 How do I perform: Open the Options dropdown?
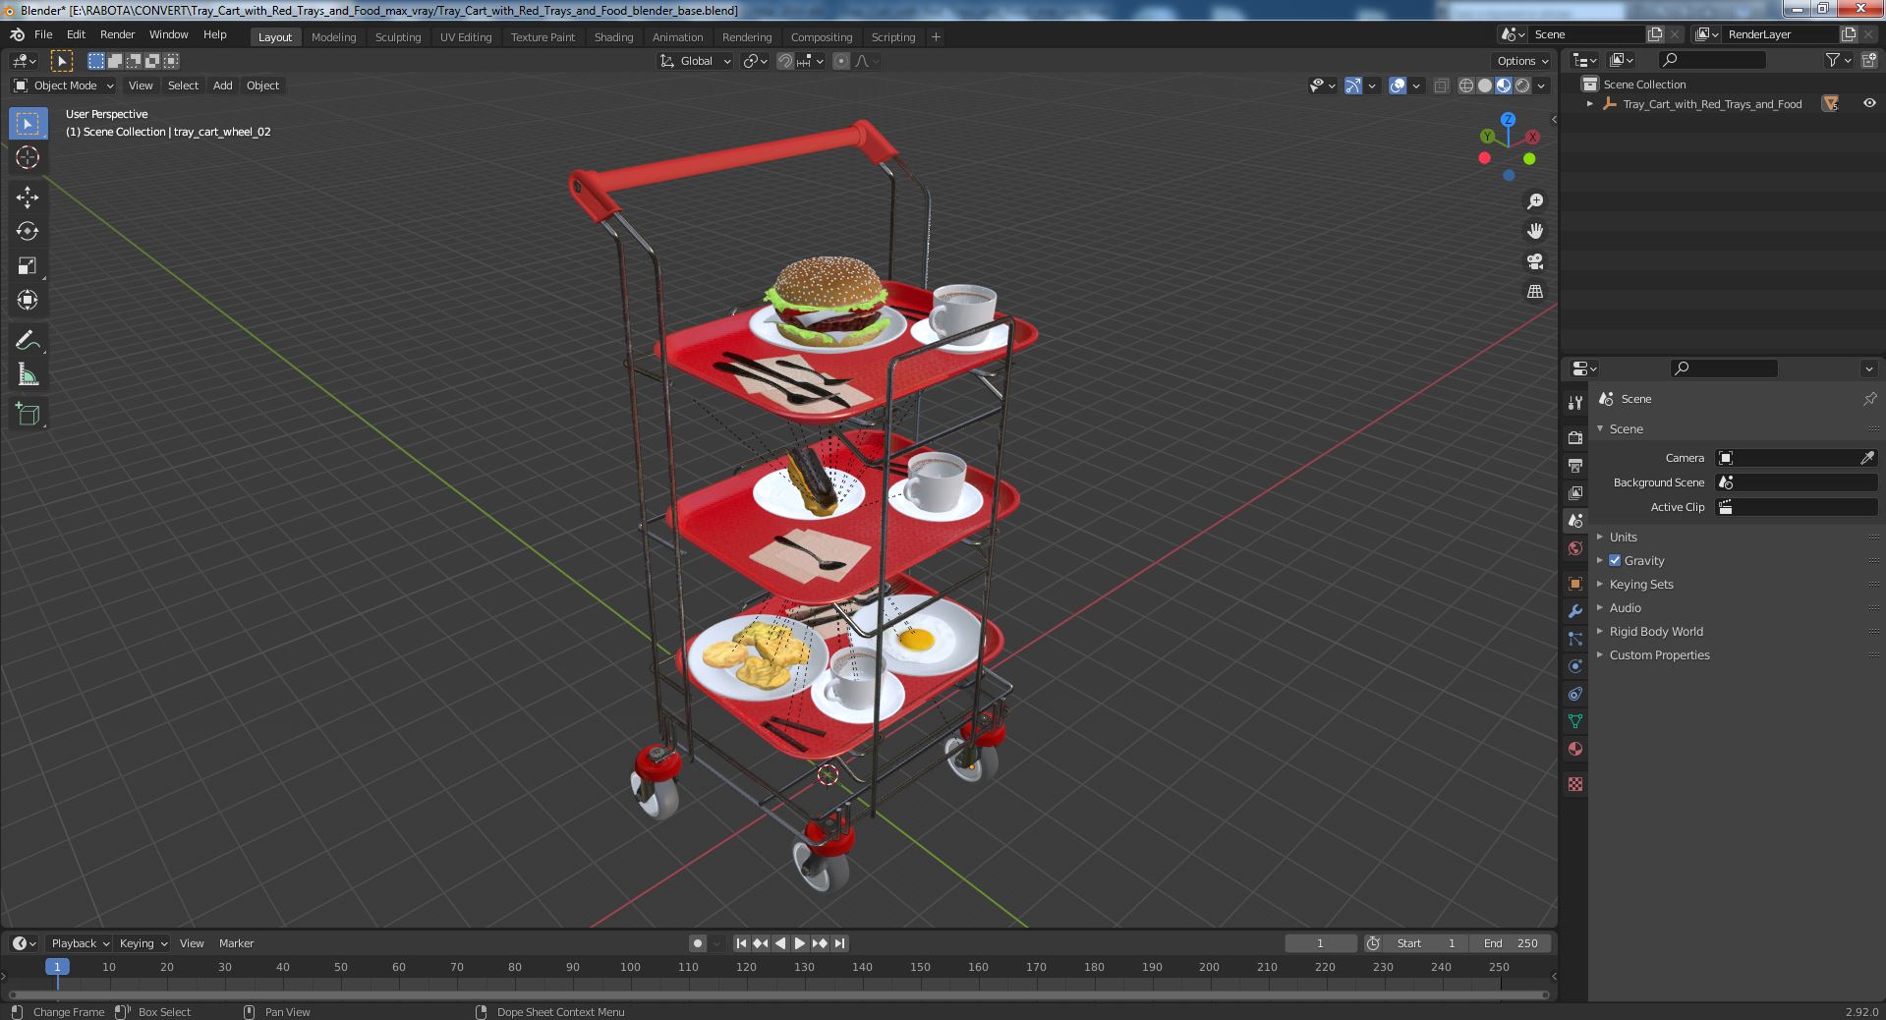point(1522,61)
